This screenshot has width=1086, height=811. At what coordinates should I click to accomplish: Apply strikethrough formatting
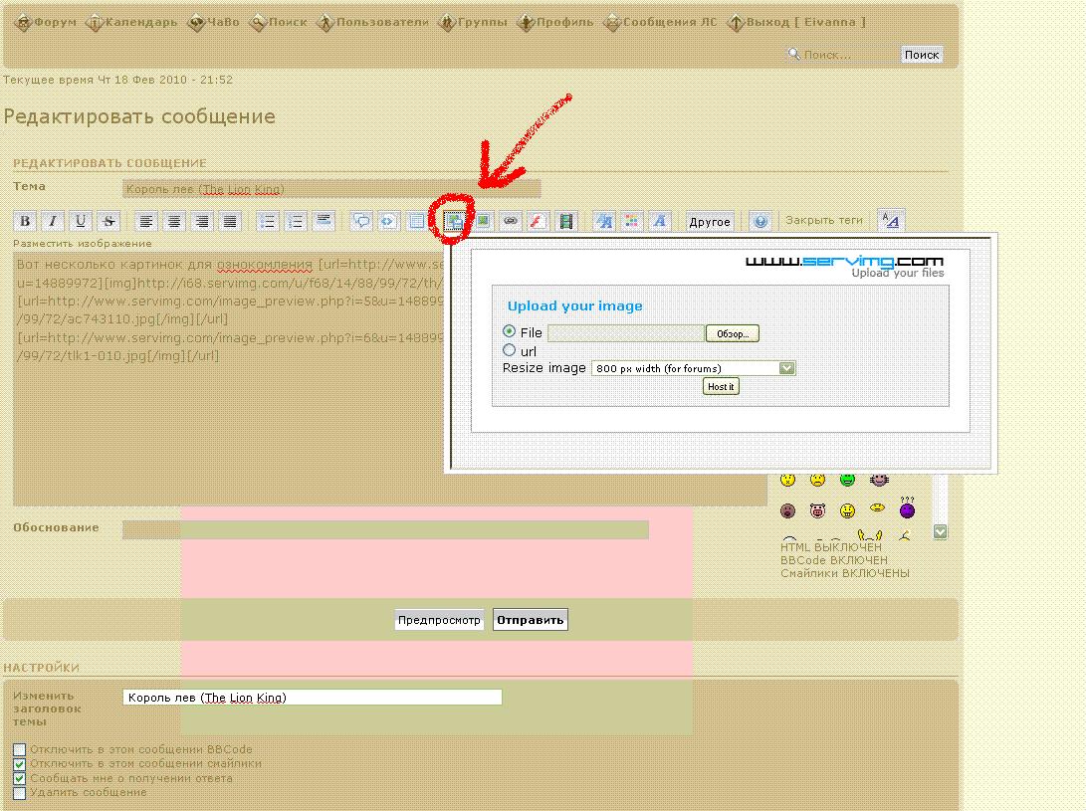coord(109,222)
